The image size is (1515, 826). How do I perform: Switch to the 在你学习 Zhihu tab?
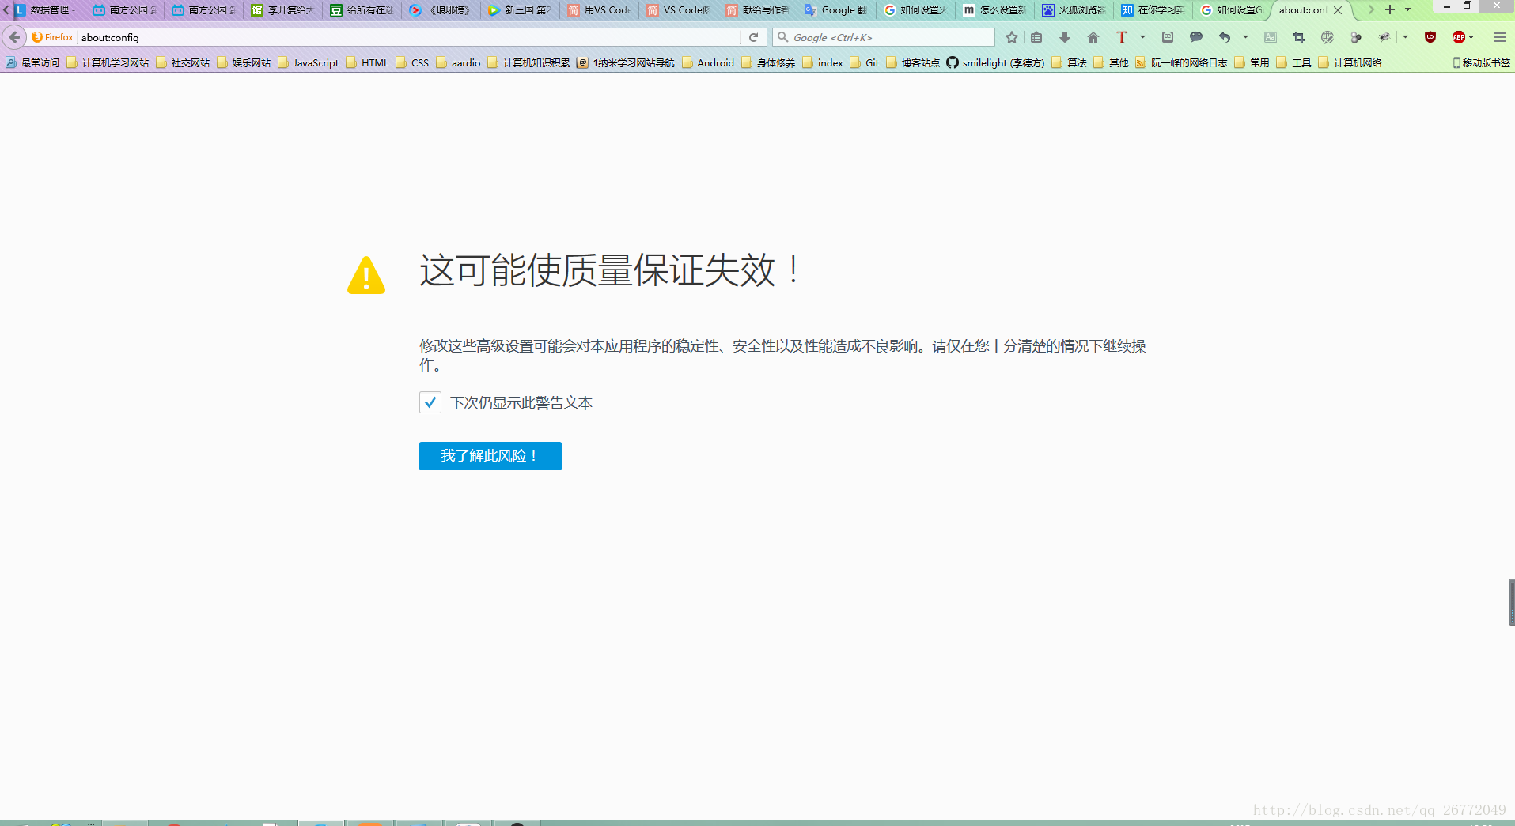pyautogui.click(x=1153, y=10)
